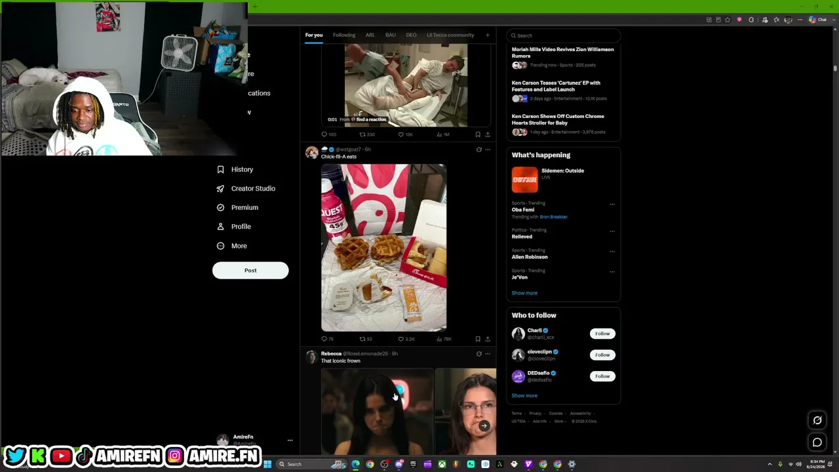The image size is (839, 472).
Task: Follow DEDsafio account
Action: click(602, 376)
